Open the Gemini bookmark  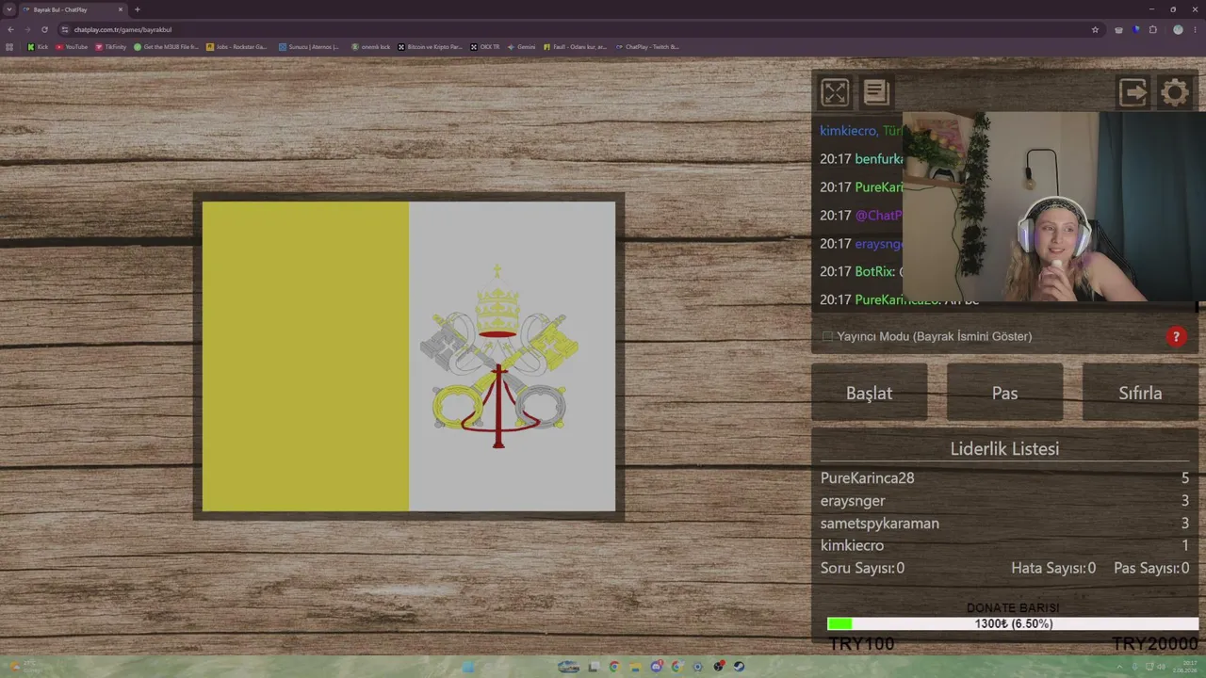[x=521, y=46]
